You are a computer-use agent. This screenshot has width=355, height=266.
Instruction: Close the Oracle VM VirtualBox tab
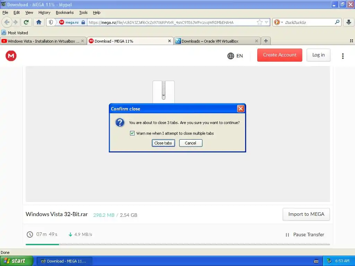click(256, 41)
